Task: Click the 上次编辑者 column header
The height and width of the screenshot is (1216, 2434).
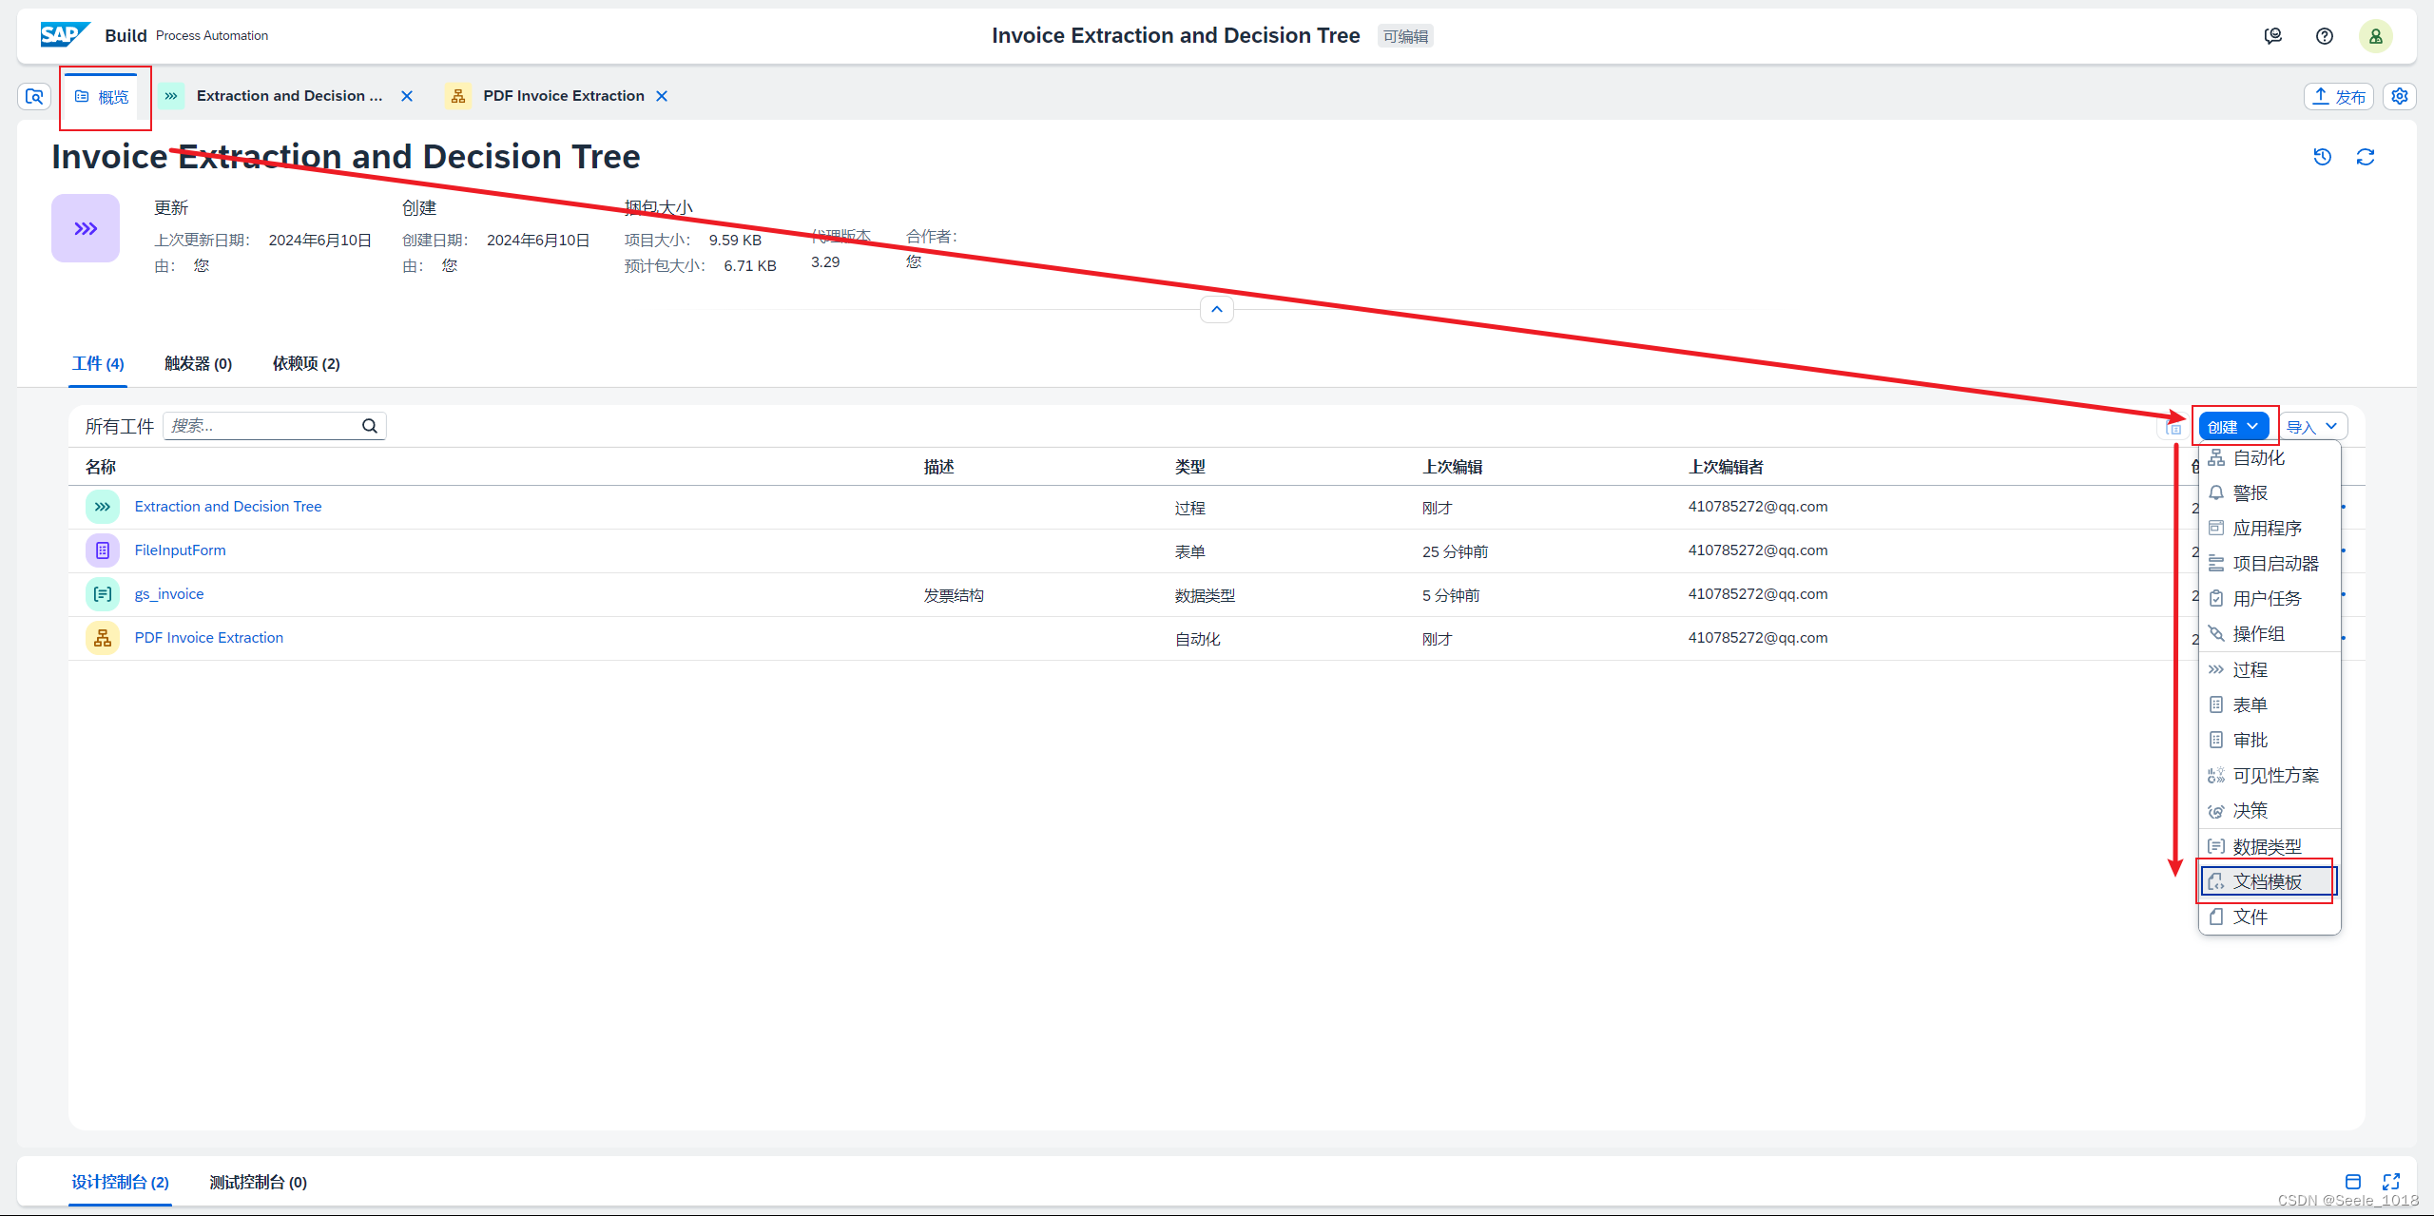Action: tap(1727, 467)
